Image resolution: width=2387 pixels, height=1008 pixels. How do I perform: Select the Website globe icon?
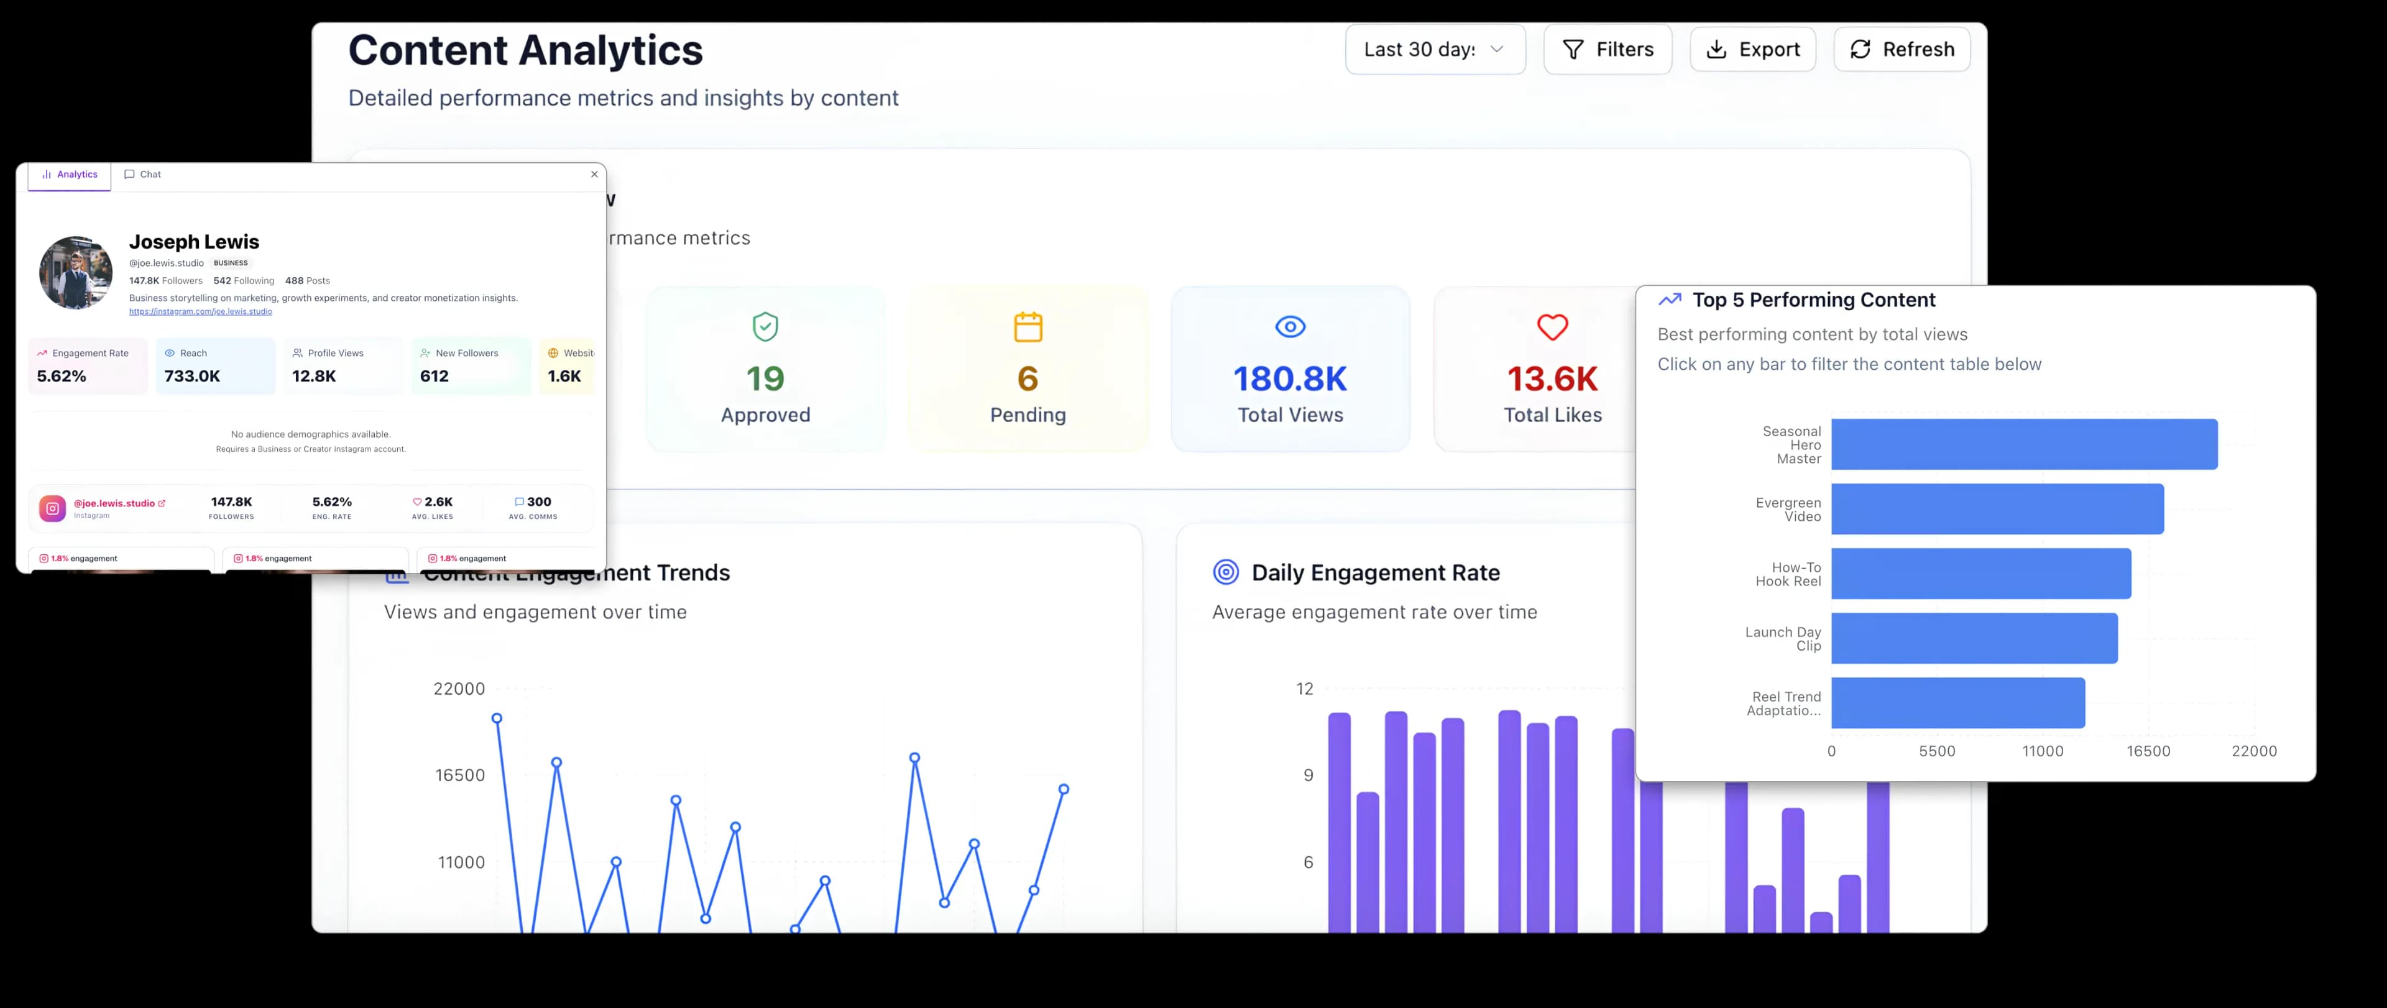tap(553, 353)
